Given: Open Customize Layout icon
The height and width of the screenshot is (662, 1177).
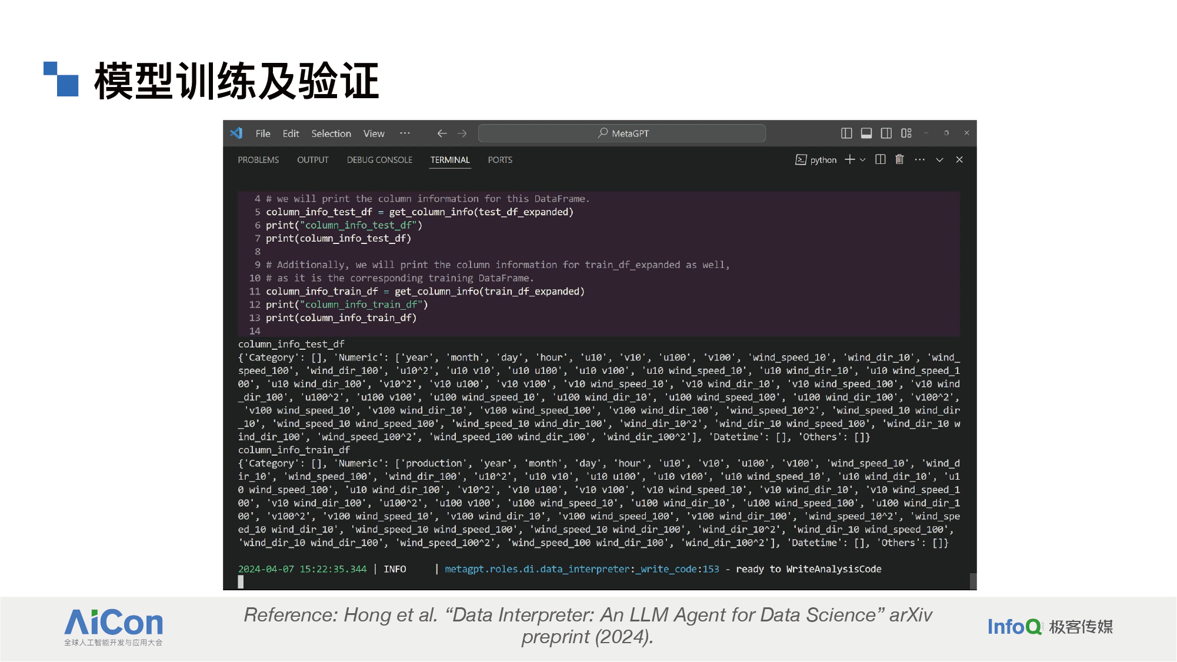Looking at the screenshot, I should point(906,133).
